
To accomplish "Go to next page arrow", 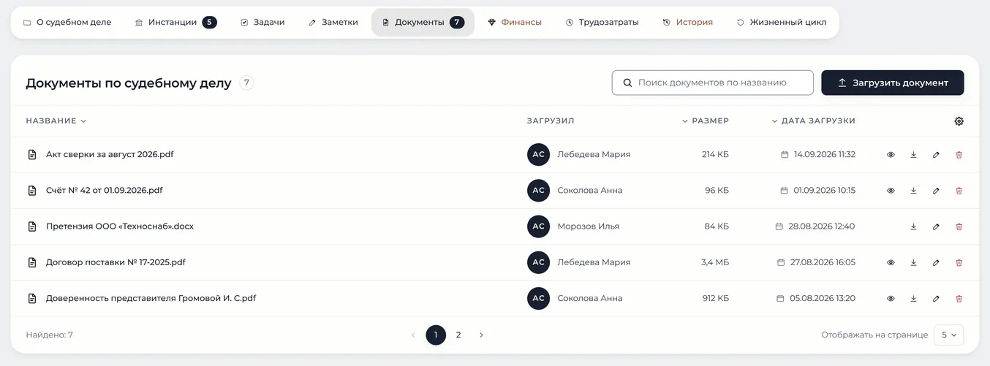I will (x=481, y=335).
